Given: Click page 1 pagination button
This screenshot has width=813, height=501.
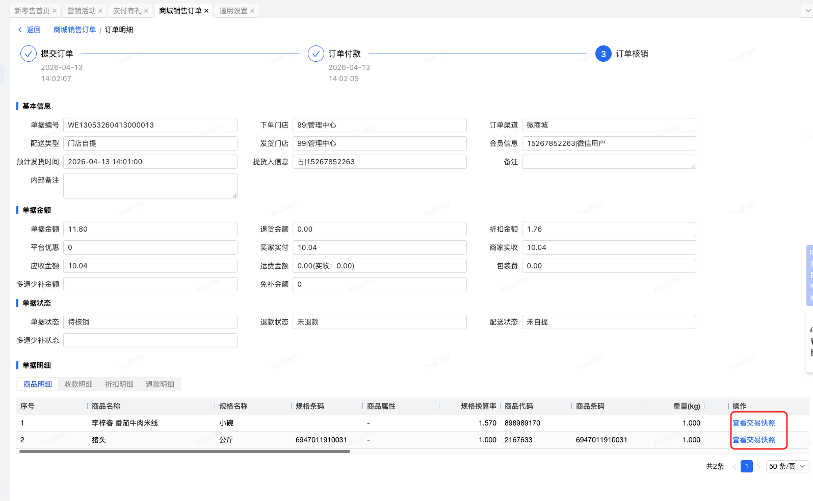Looking at the screenshot, I should tap(747, 466).
